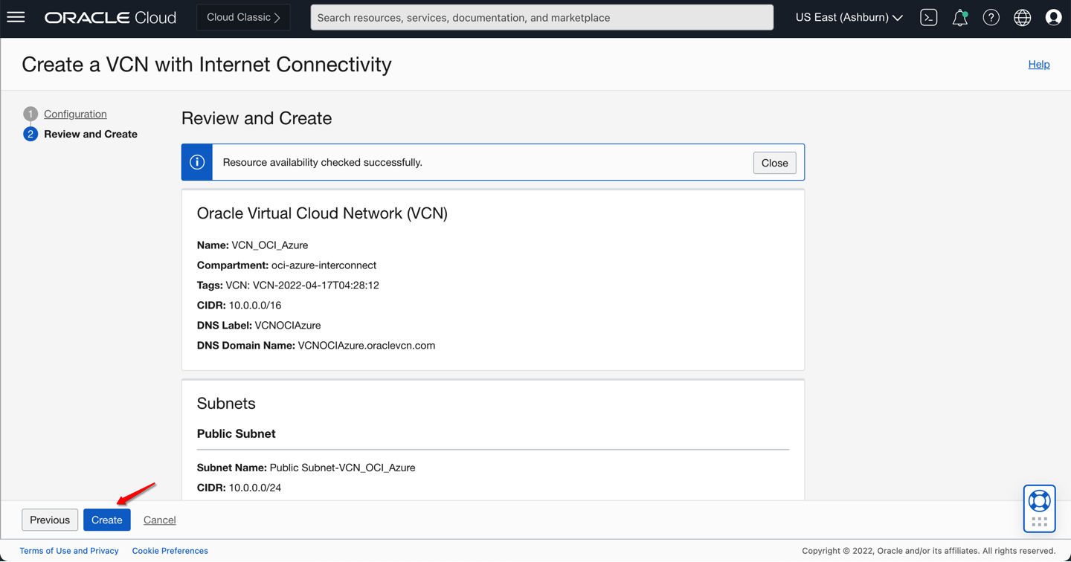Click the help question mark icon
Screen dimensions: 1071x562
coord(991,17)
